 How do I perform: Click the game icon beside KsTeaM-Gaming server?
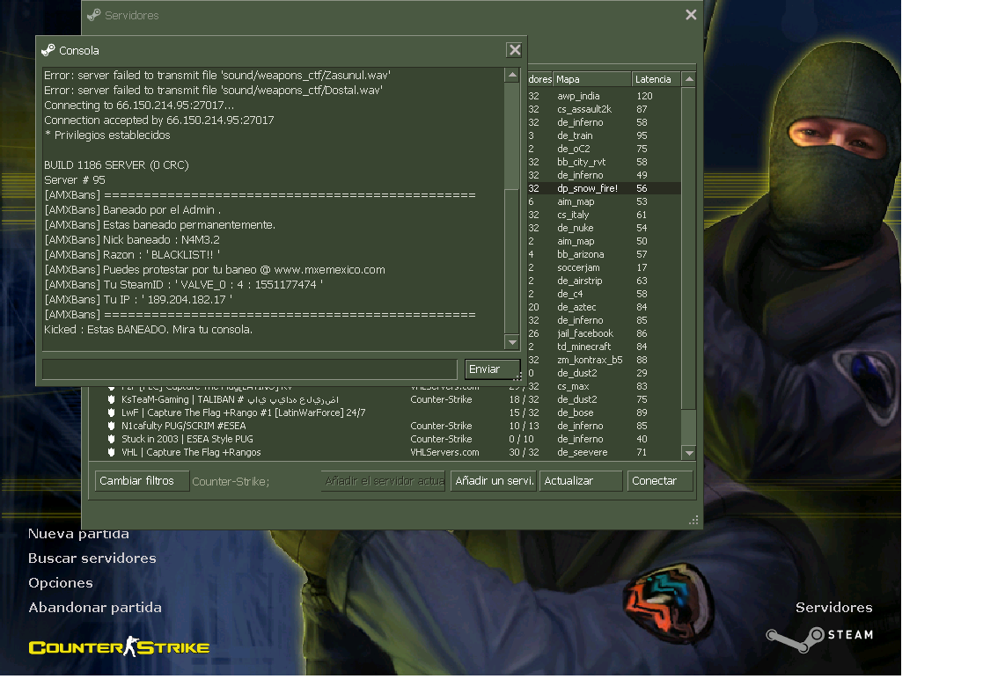click(x=111, y=399)
